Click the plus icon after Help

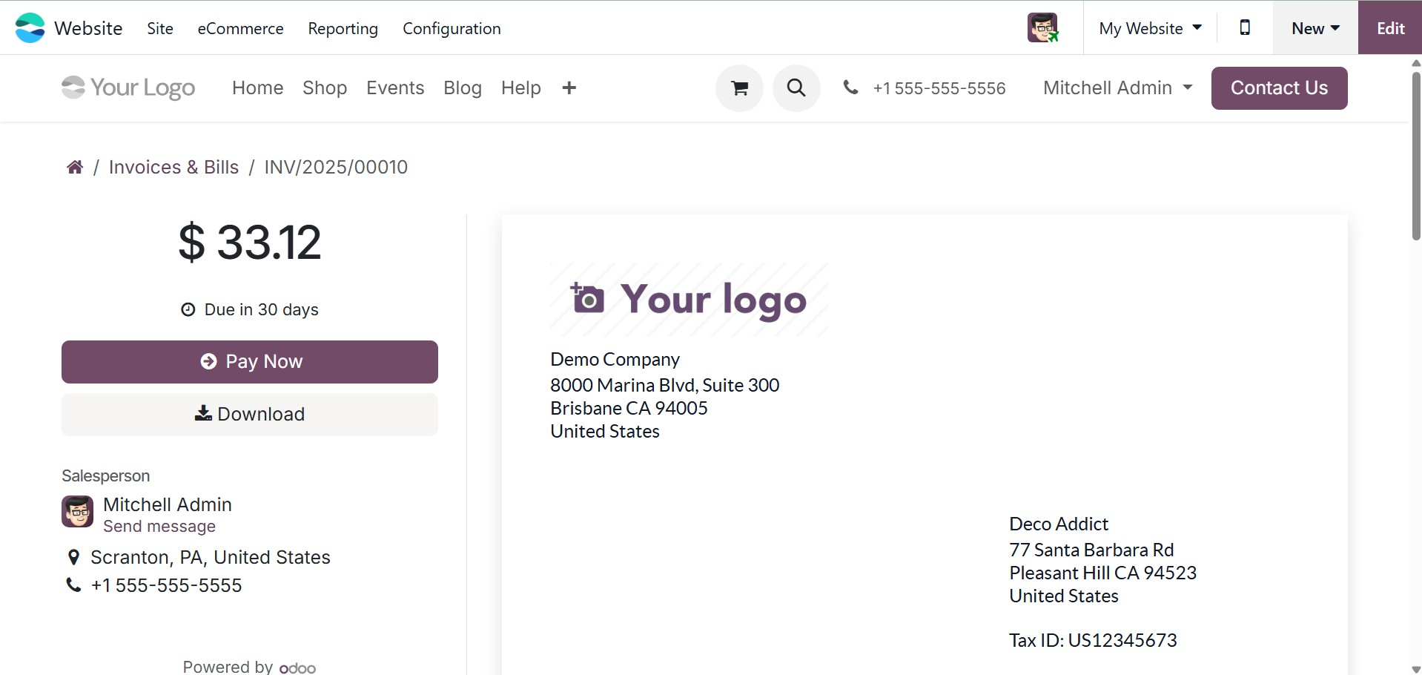[x=569, y=88]
